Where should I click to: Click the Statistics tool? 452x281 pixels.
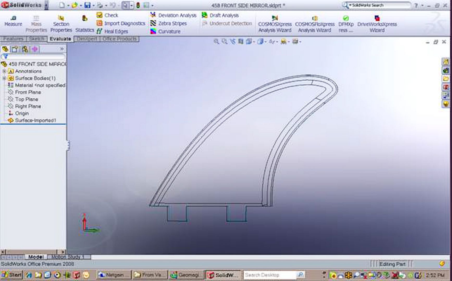click(x=85, y=24)
